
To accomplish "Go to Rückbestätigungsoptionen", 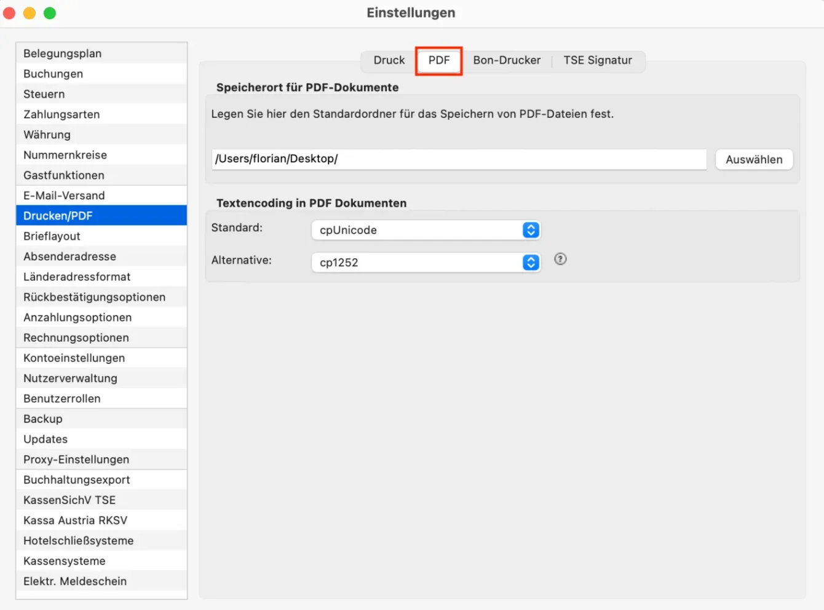I will pyautogui.click(x=101, y=297).
